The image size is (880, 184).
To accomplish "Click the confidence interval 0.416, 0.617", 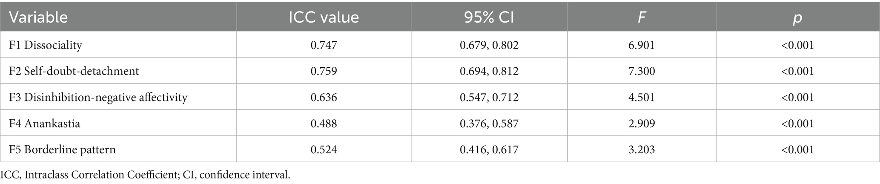I will pyautogui.click(x=489, y=149).
